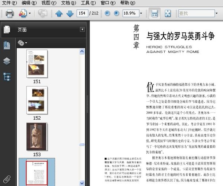Expand the pages panel gear options menu
223x186 pixels.
point(22,43)
